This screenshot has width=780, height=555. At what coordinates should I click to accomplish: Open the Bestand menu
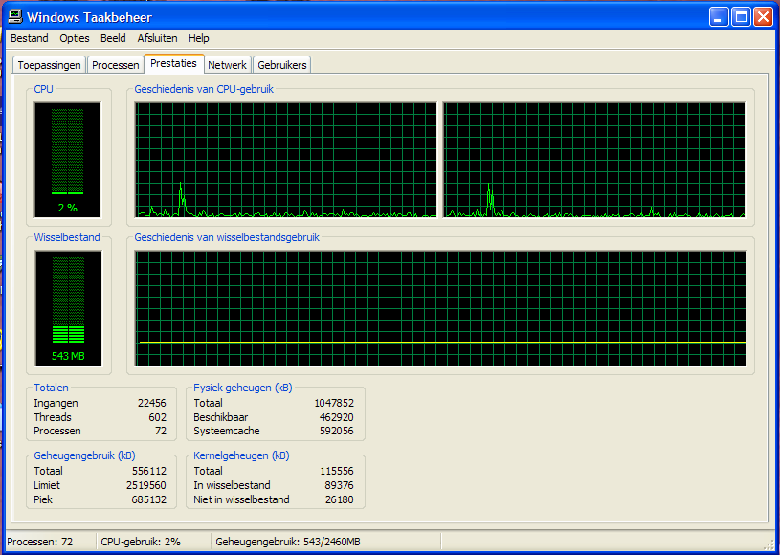(30, 38)
